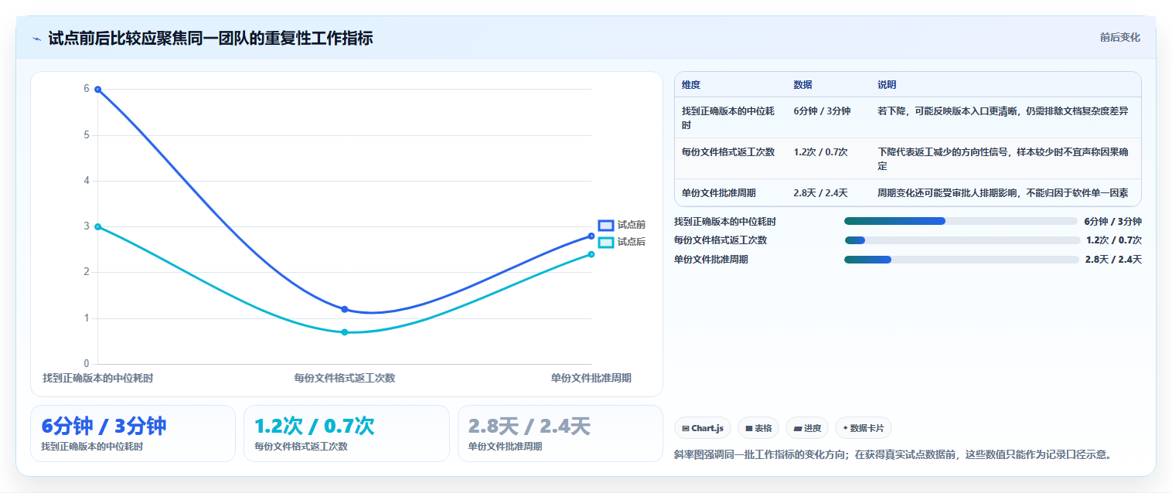The width and height of the screenshot is (1172, 493).
Task: Click the 试点前 point at 2.8 on chart
Action: point(591,236)
